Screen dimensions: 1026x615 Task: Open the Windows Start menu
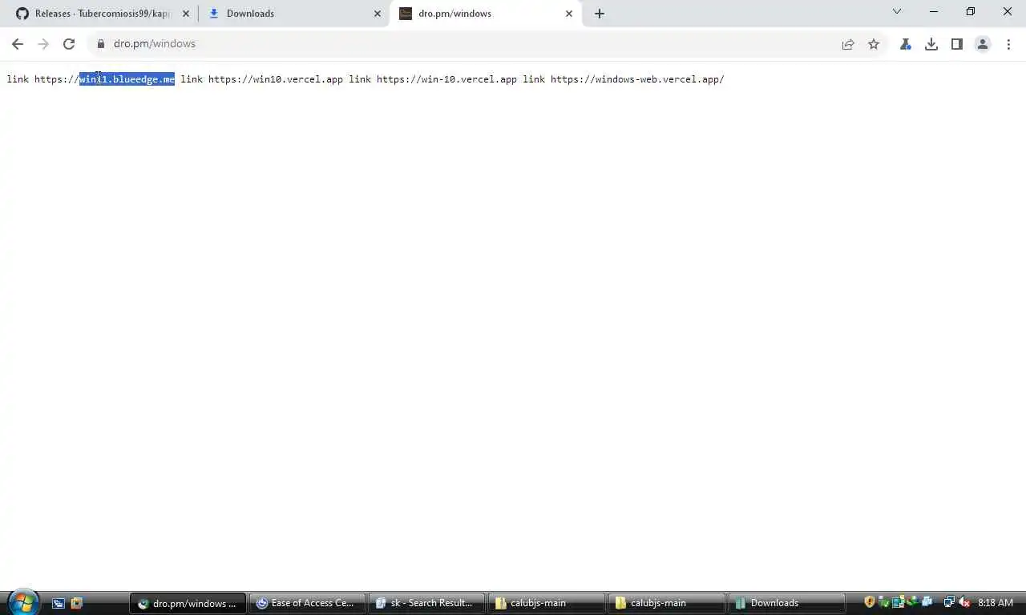click(23, 602)
